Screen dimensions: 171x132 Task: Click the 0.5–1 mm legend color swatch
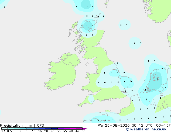click(11, 128)
